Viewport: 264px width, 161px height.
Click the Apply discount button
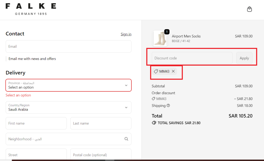pos(244,58)
